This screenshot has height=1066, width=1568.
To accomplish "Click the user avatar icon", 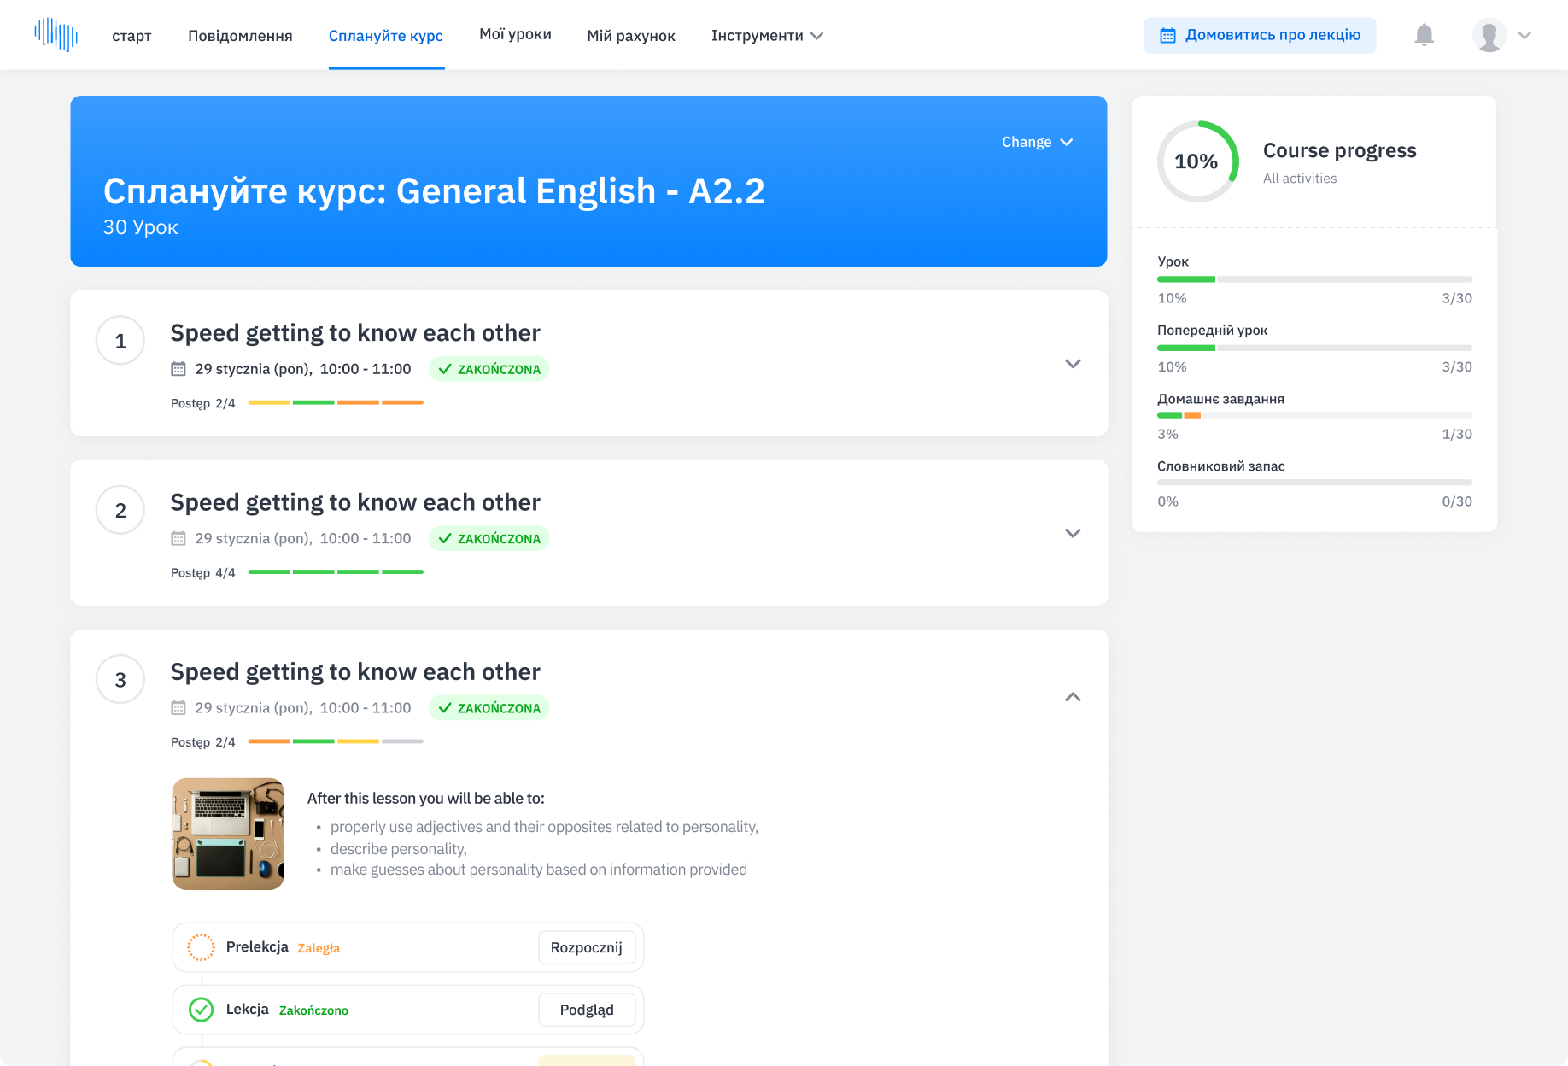I will coord(1489,35).
